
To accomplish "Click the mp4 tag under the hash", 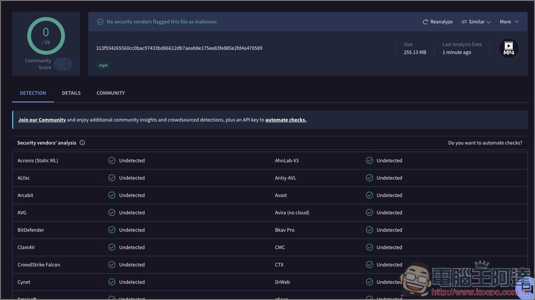I will pos(103,65).
